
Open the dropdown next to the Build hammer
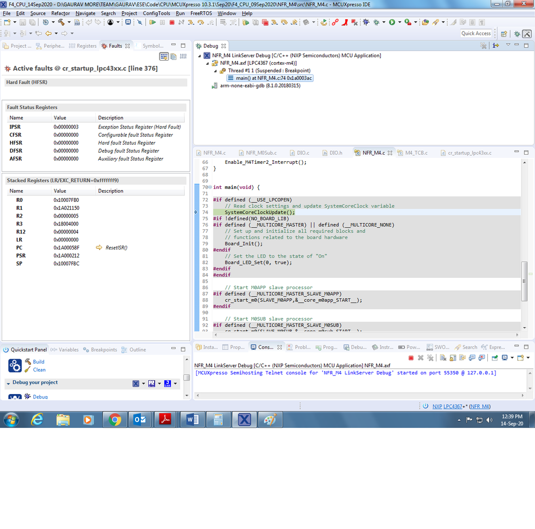tap(69, 22)
